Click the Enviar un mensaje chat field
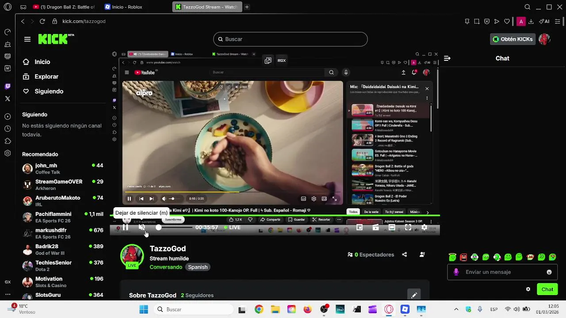566x318 pixels. click(502, 272)
